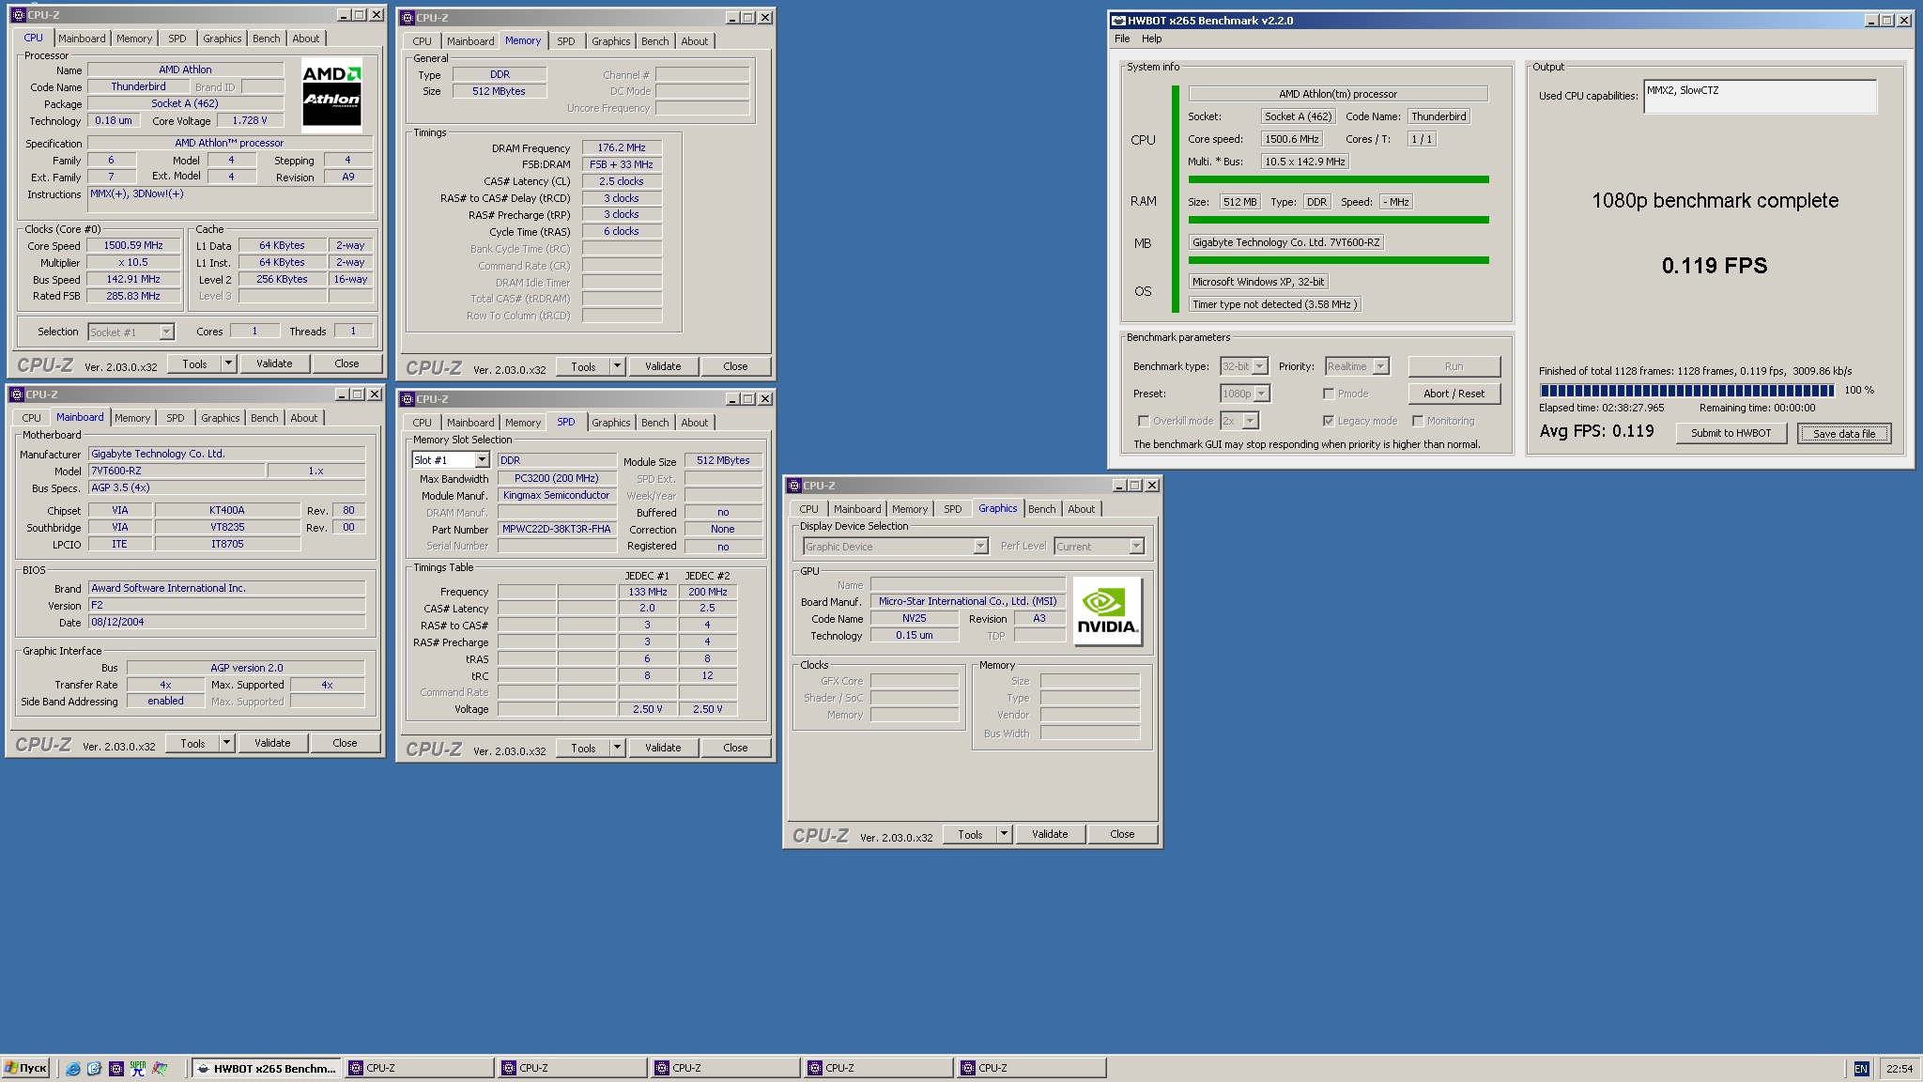
Task: Click Submit to HWBOT button
Action: 1731,433
